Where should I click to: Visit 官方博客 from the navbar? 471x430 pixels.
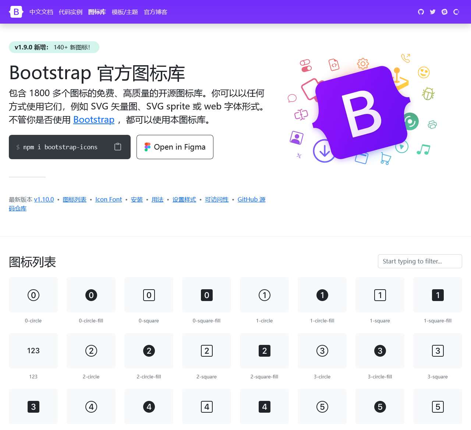[x=156, y=12]
